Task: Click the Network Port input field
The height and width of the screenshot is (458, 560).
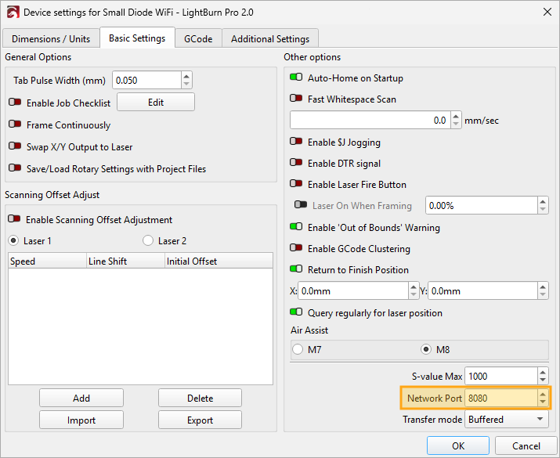Action: click(500, 398)
